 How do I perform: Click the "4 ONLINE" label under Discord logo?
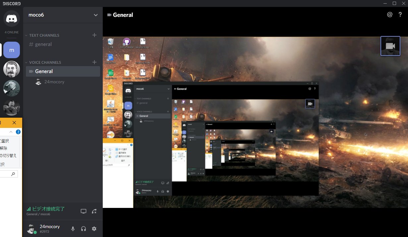[x=12, y=32]
